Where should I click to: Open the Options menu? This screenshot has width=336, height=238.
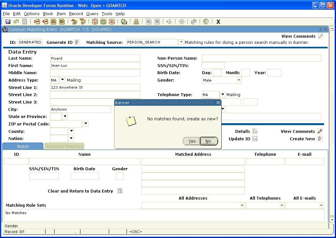pyautogui.click(x=32, y=14)
